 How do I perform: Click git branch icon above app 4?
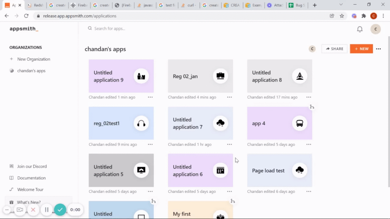[x=312, y=107]
